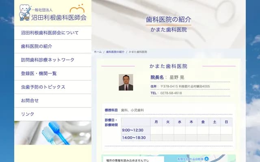
Task: Select 歯科医院の紹介 in sidebar menu
Action: click(37, 47)
